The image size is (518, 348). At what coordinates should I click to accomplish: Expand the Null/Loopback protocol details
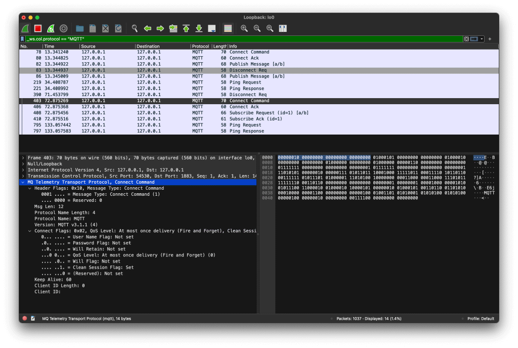point(23,164)
